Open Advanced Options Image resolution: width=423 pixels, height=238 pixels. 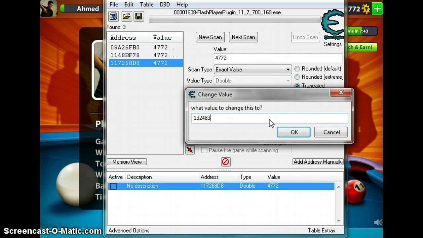[x=129, y=230]
